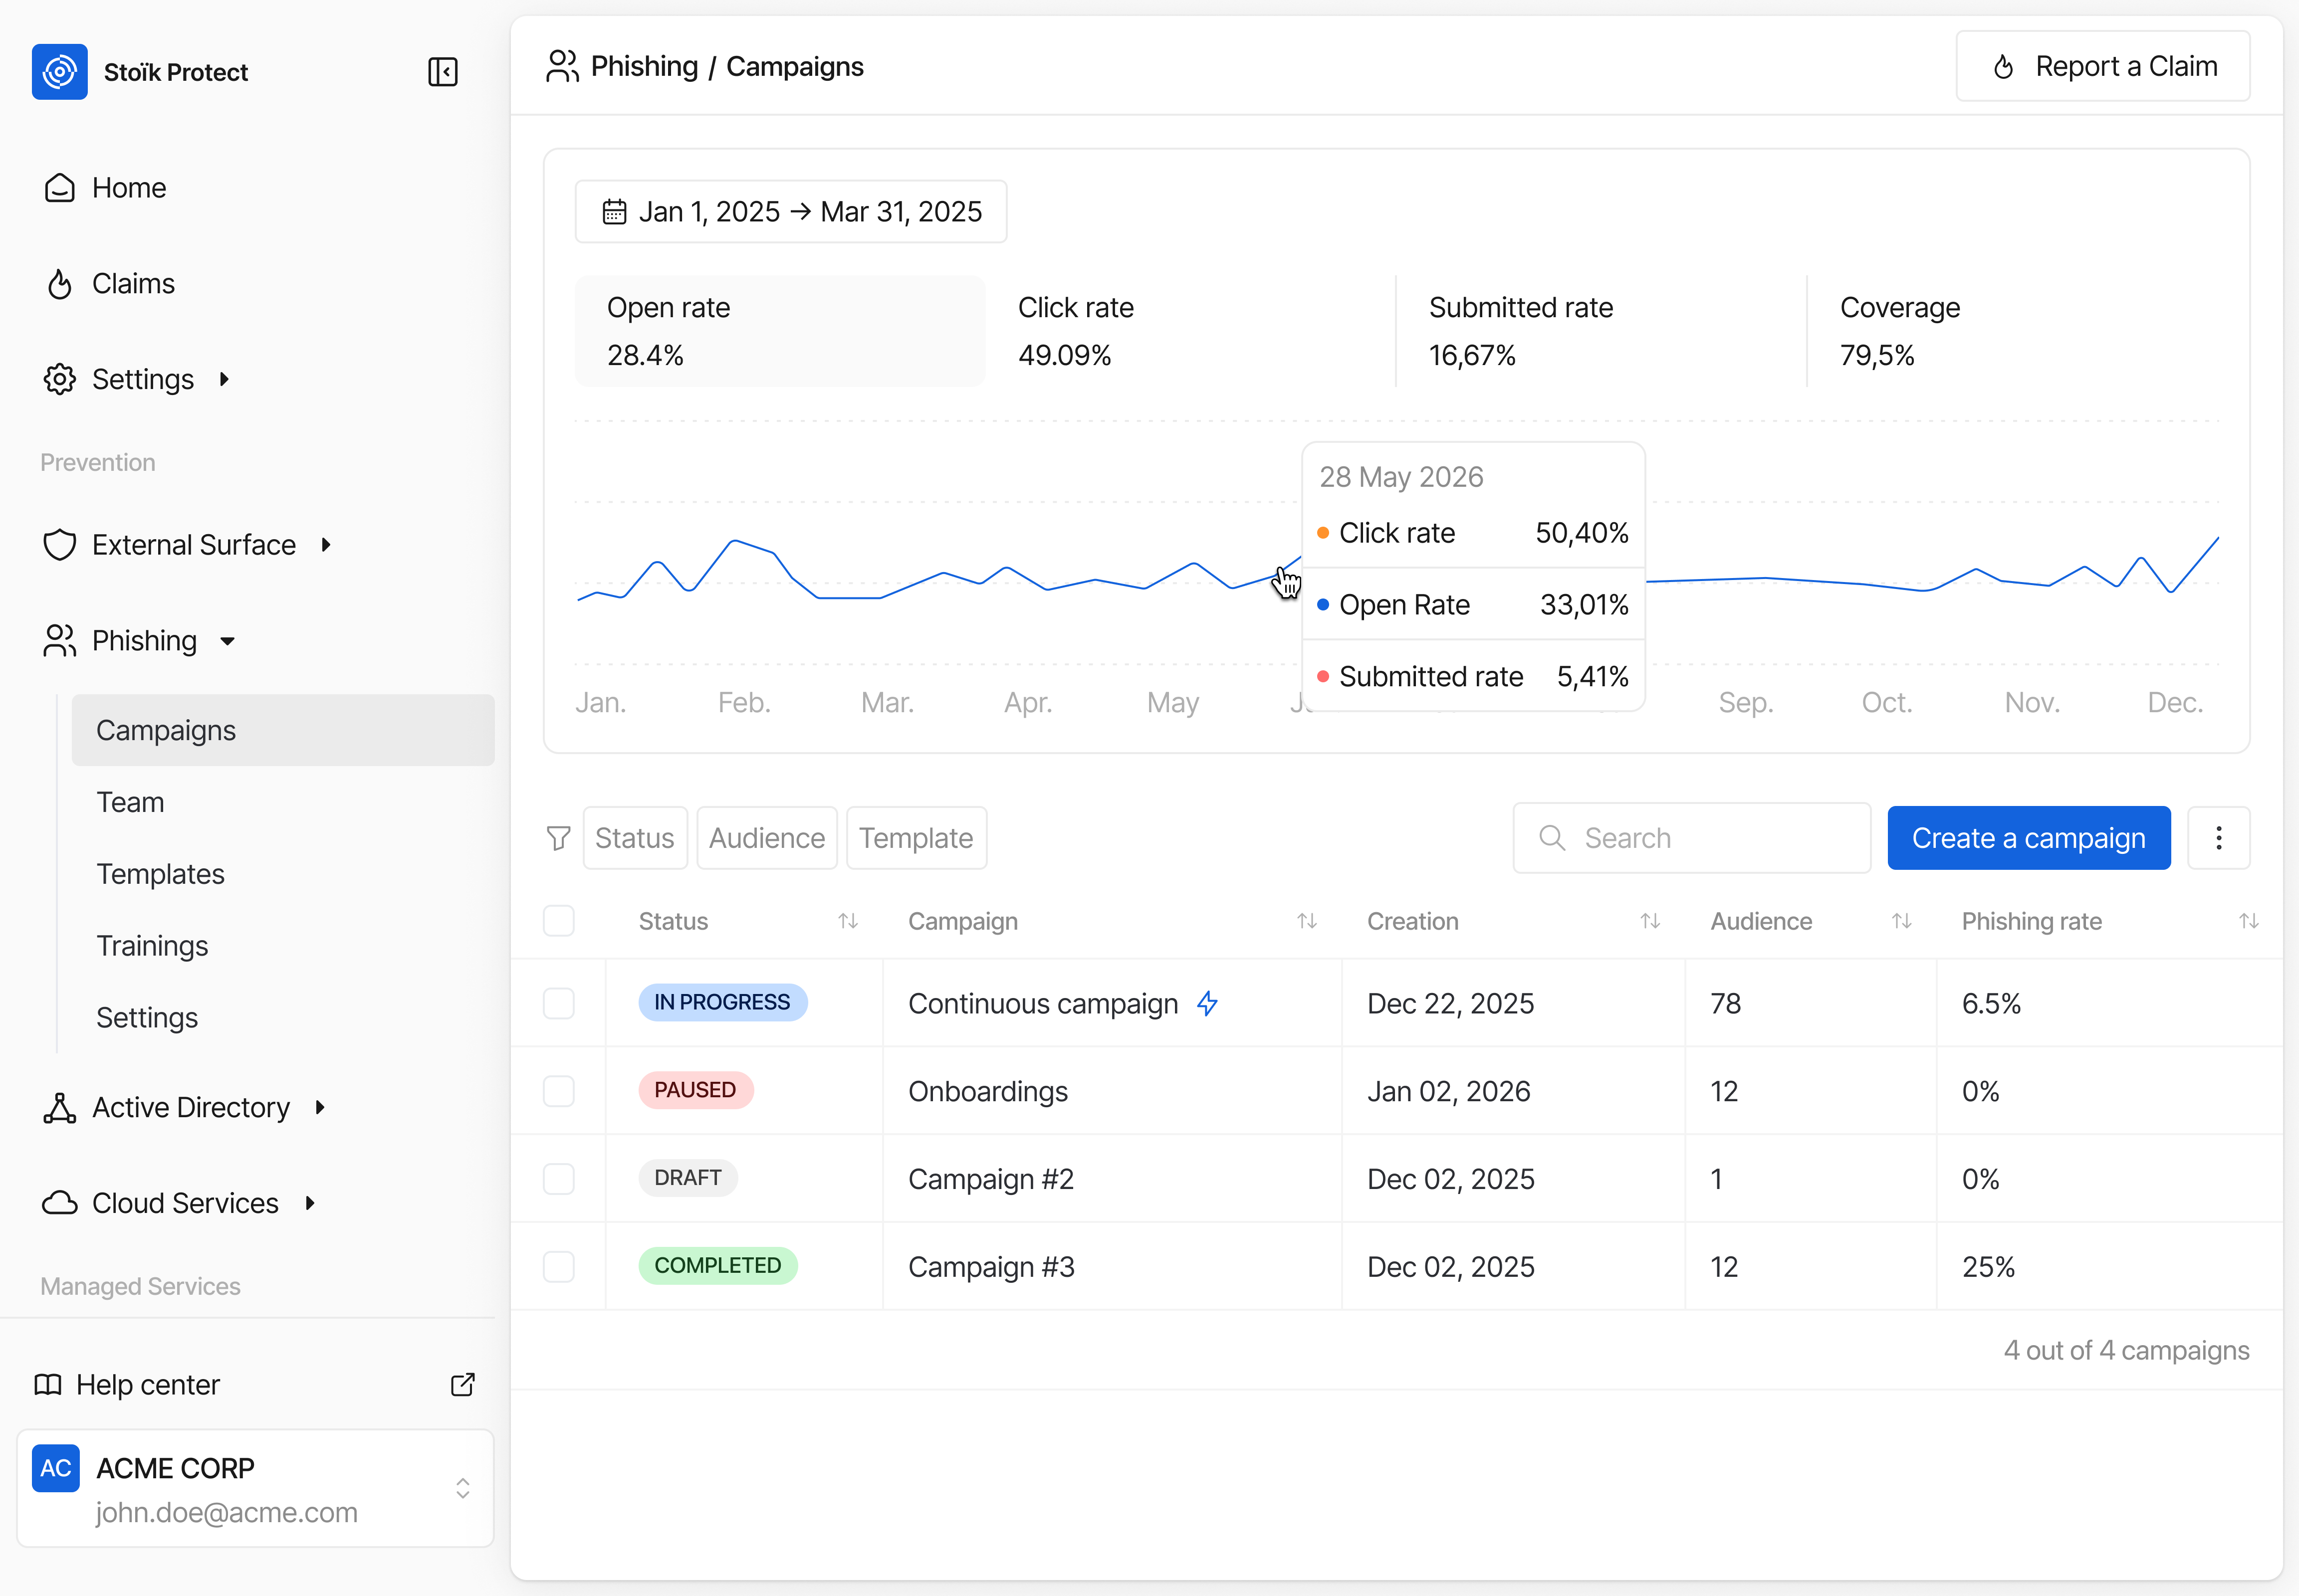This screenshot has height=1596, width=2299.
Task: Click the Continuous campaign lightning bolt icon
Action: 1207,1003
